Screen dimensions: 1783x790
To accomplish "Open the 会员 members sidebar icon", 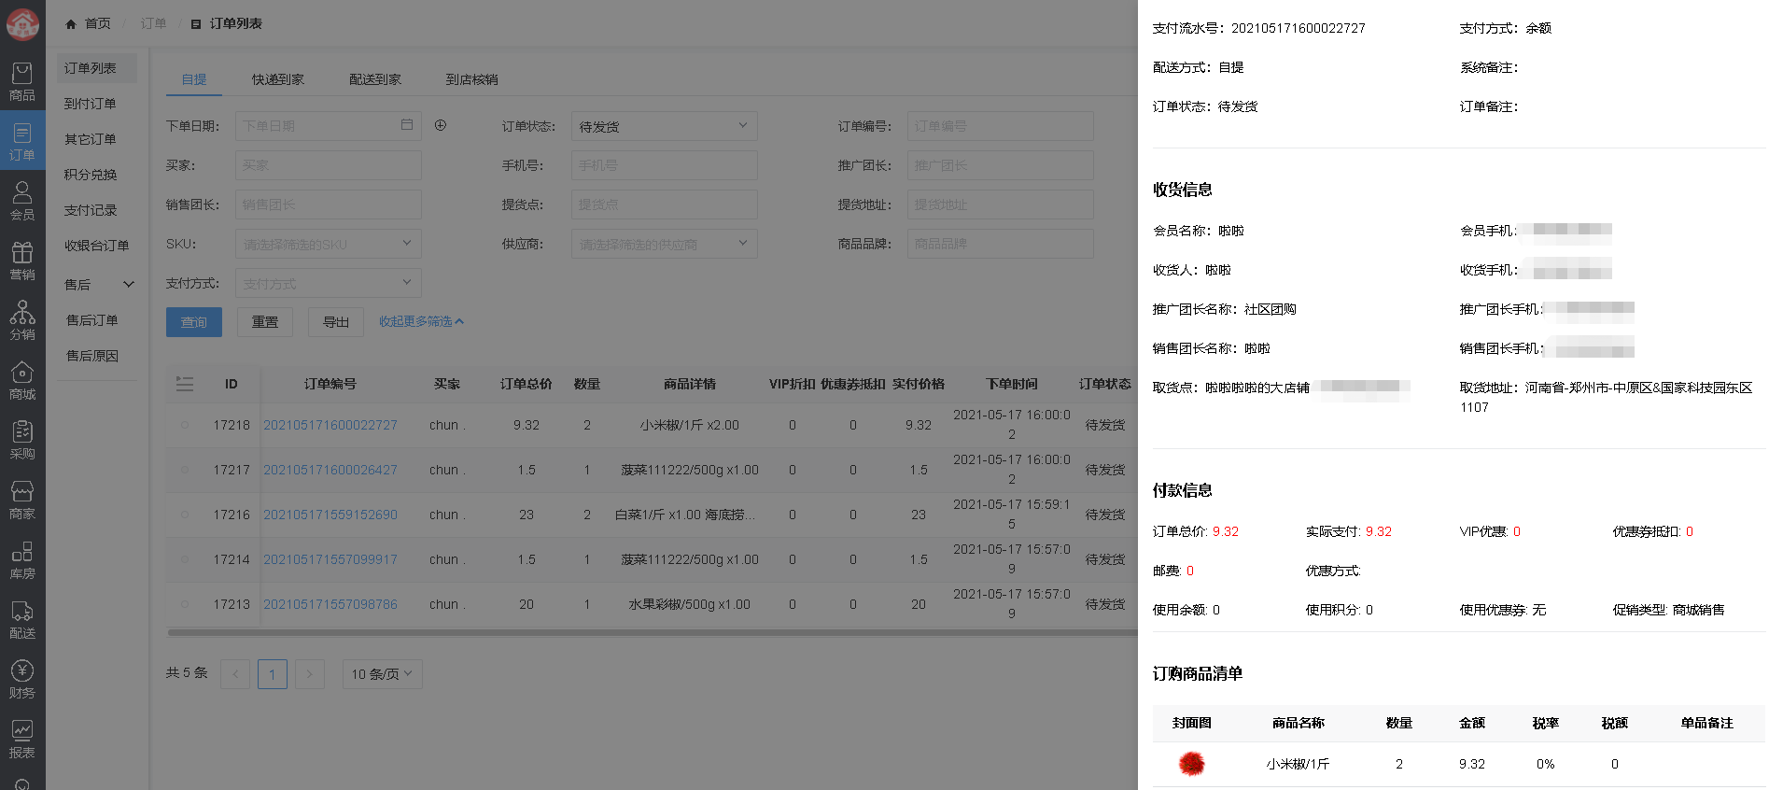I will 22,201.
